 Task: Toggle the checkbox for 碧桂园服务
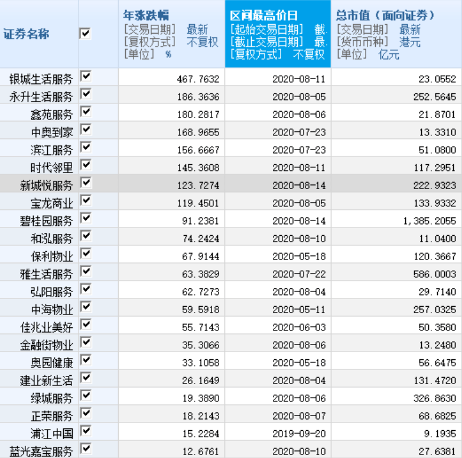86,218
